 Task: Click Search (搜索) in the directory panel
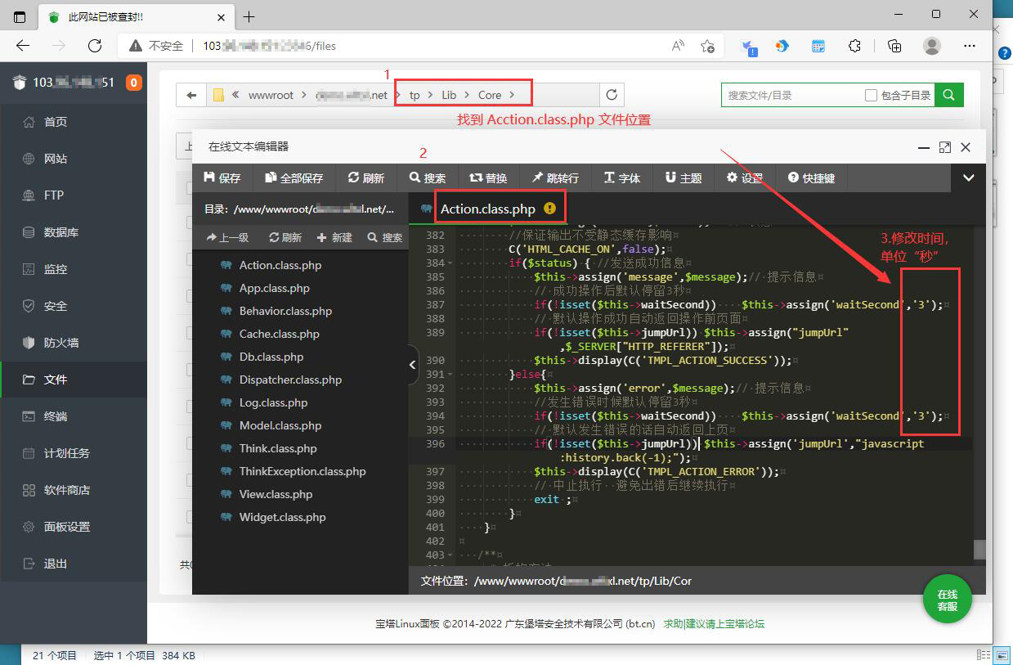[x=385, y=237]
